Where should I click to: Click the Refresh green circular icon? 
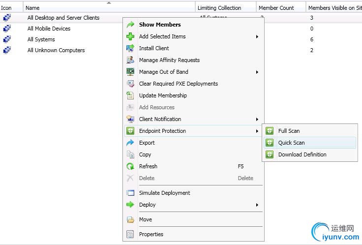(x=130, y=166)
